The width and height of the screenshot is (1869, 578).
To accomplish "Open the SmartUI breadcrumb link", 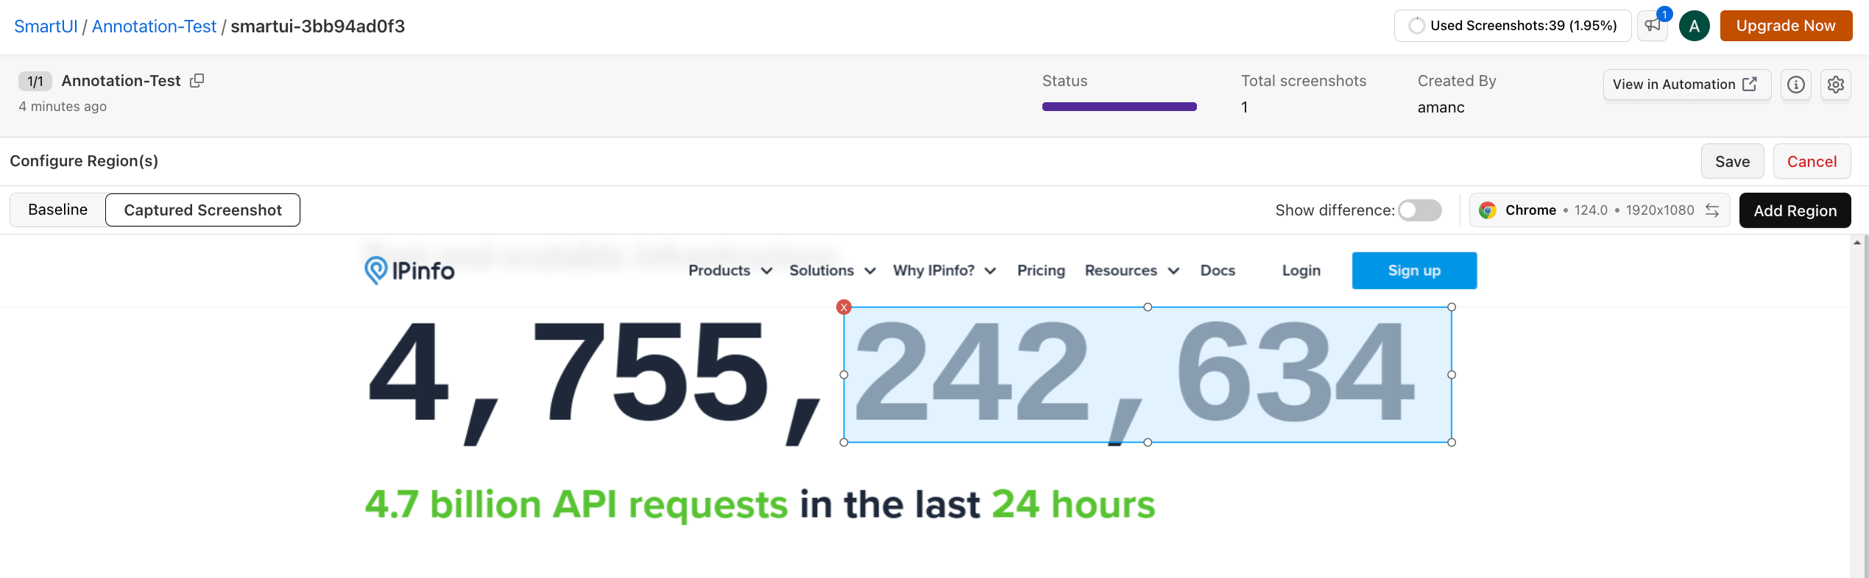I will (46, 26).
